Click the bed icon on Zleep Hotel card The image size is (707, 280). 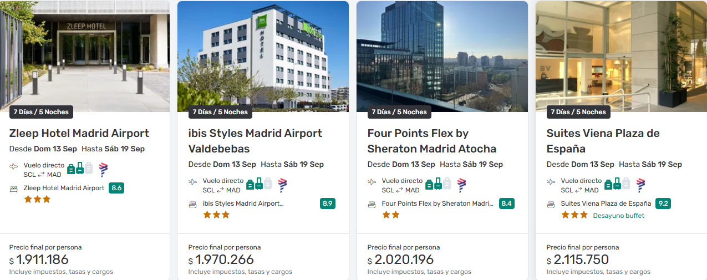14,189
